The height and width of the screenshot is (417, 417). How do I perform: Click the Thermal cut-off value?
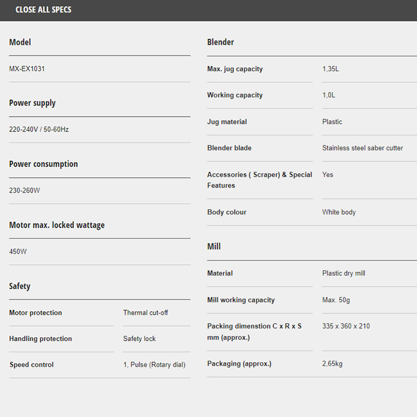pyautogui.click(x=146, y=313)
